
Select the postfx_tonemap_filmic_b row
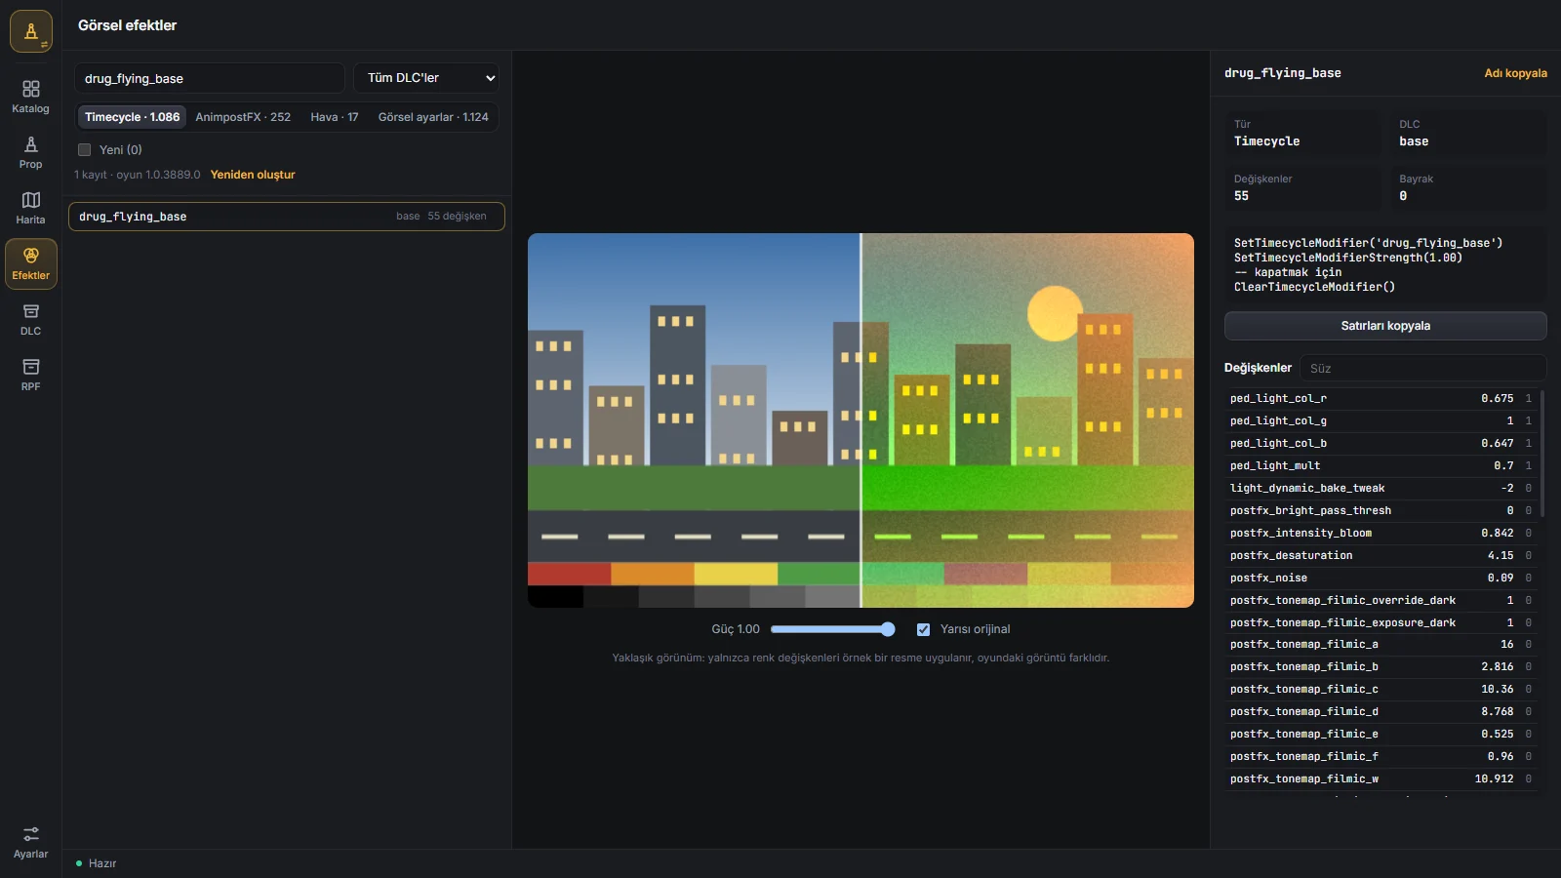coord(1381,666)
